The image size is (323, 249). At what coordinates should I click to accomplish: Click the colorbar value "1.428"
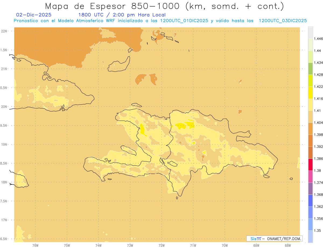point(318,75)
